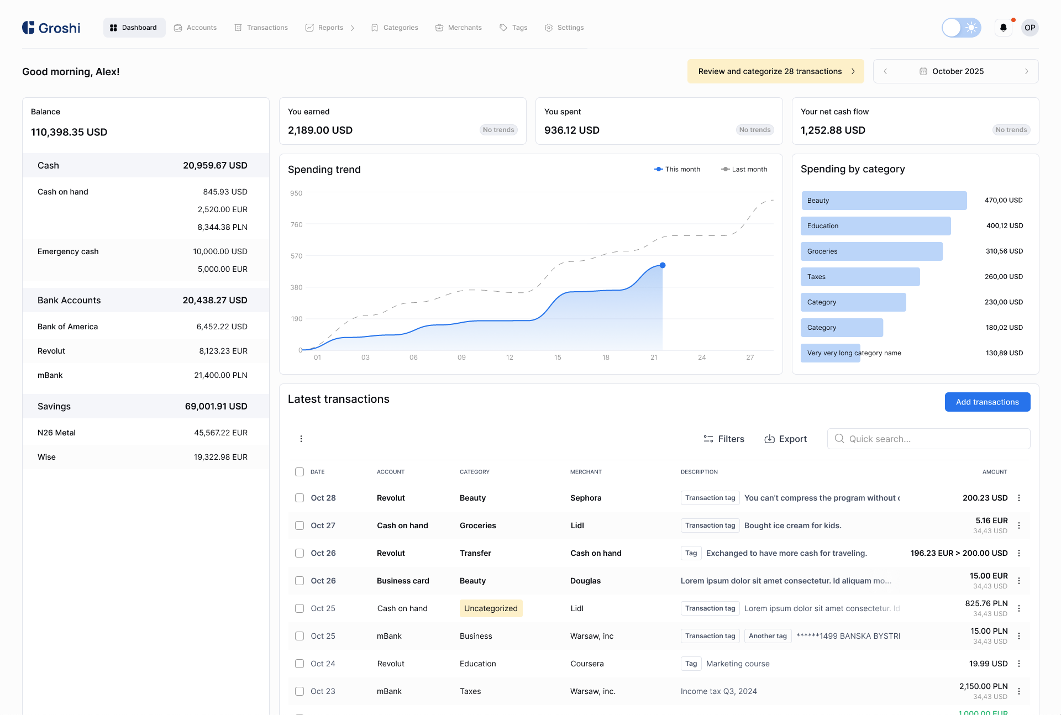The width and height of the screenshot is (1061, 715).
Task: Open Review and categorize 28 transactions
Action: click(775, 71)
